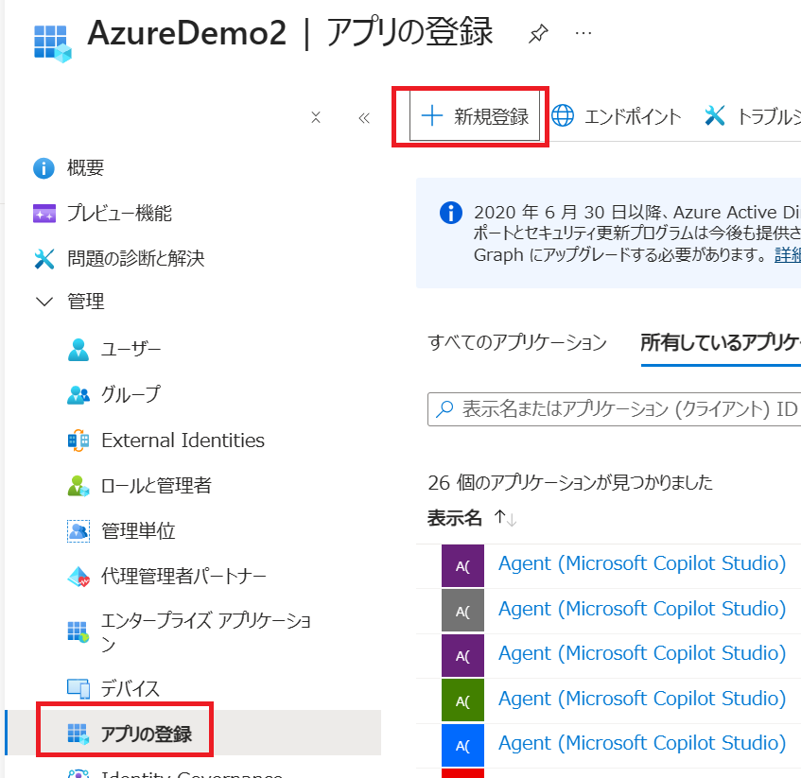Click the blue A( app thumbnail
Viewport: 801px width, 778px height.
[462, 745]
